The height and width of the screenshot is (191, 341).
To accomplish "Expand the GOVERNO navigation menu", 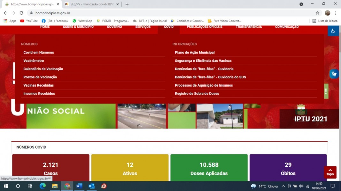I will click(114, 27).
